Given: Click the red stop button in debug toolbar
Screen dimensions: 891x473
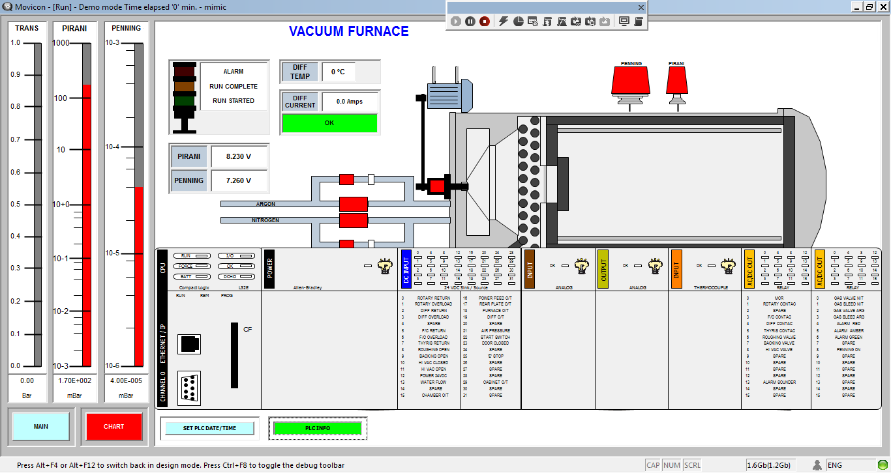Looking at the screenshot, I should pyautogui.click(x=485, y=21).
